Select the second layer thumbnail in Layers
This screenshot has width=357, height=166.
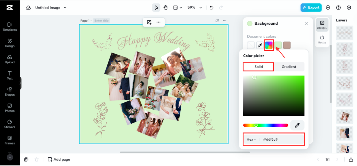345,50
